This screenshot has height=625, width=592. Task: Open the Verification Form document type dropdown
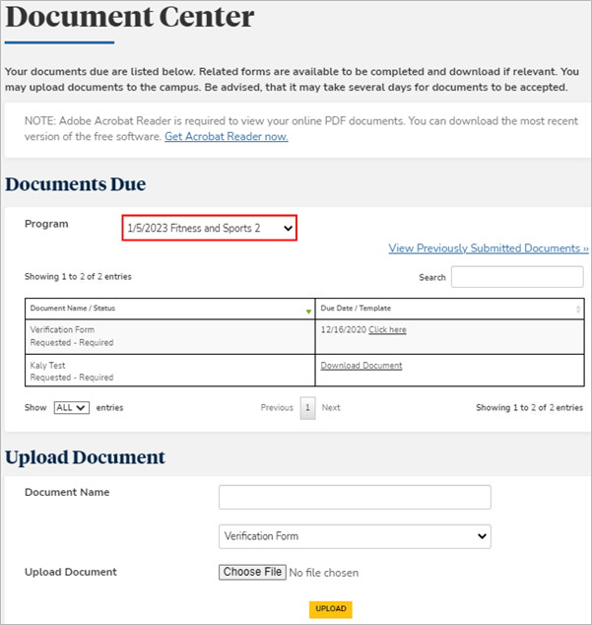[x=355, y=536]
